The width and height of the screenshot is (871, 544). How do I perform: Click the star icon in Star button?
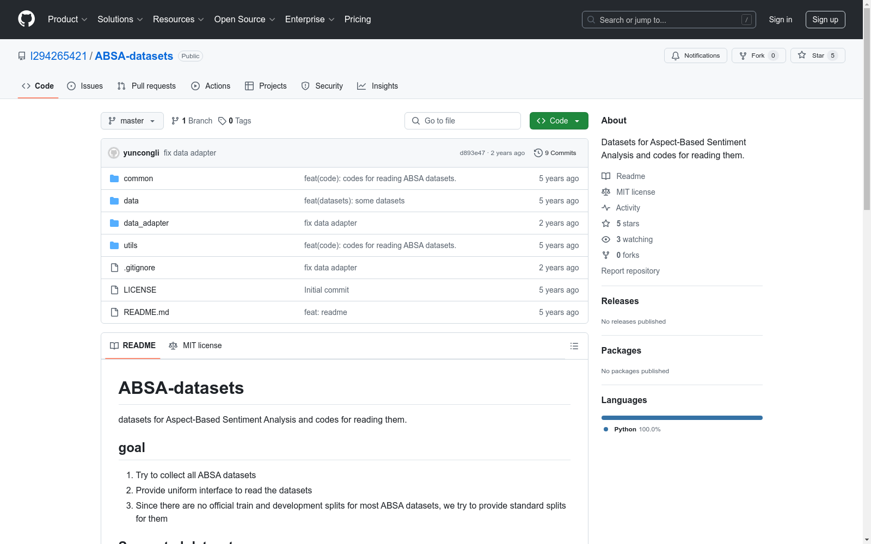[802, 55]
